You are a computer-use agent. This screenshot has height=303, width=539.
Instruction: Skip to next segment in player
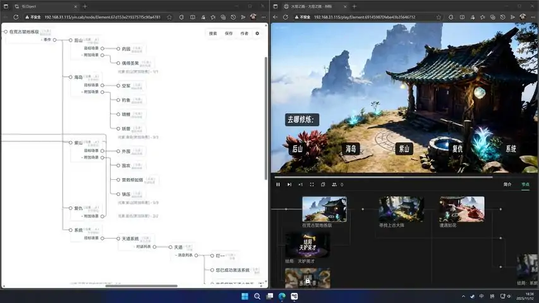289,184
